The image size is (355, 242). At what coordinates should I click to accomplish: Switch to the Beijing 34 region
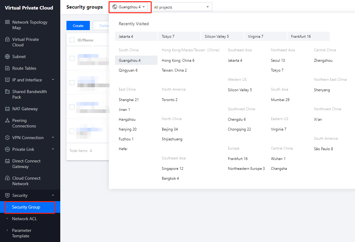pyautogui.click(x=170, y=129)
